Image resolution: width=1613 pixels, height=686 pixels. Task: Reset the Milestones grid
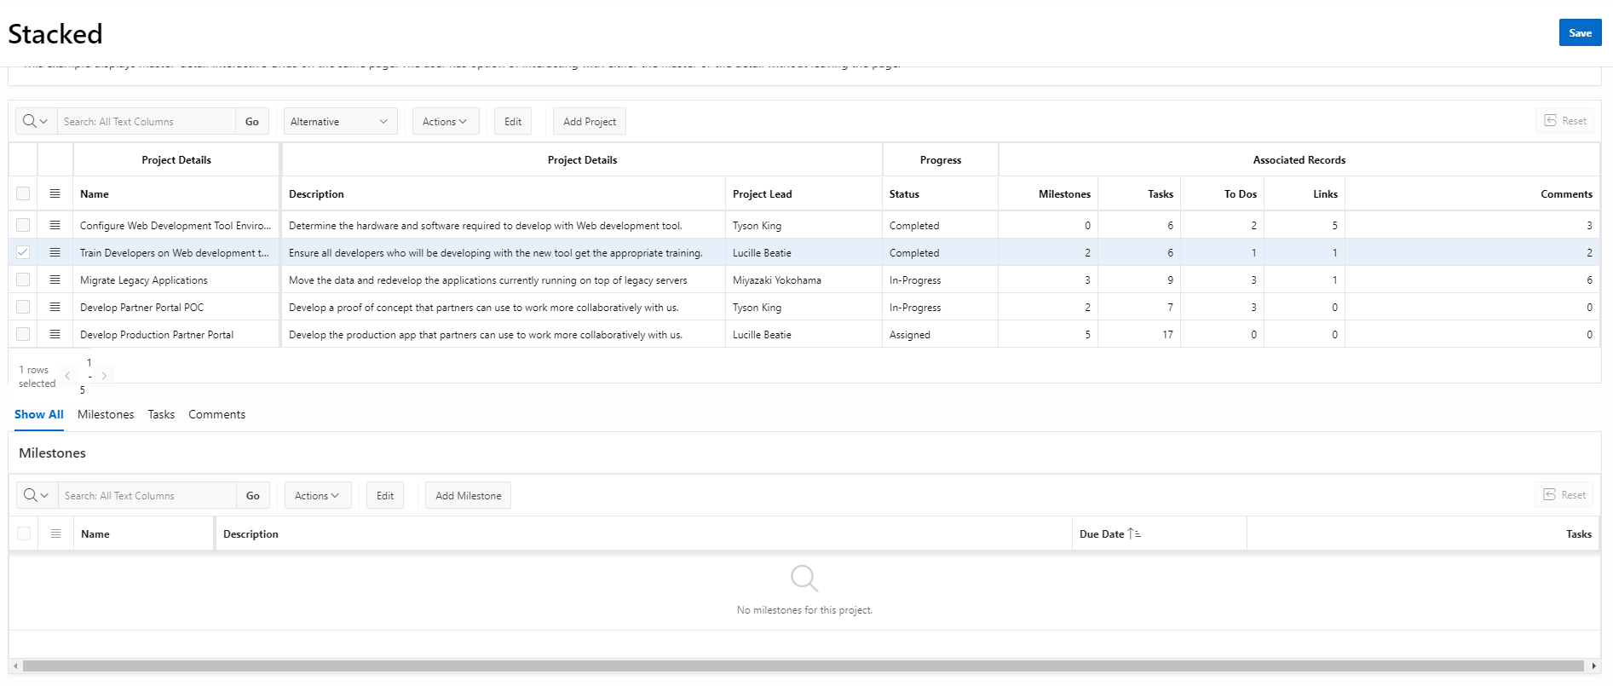pyautogui.click(x=1564, y=495)
